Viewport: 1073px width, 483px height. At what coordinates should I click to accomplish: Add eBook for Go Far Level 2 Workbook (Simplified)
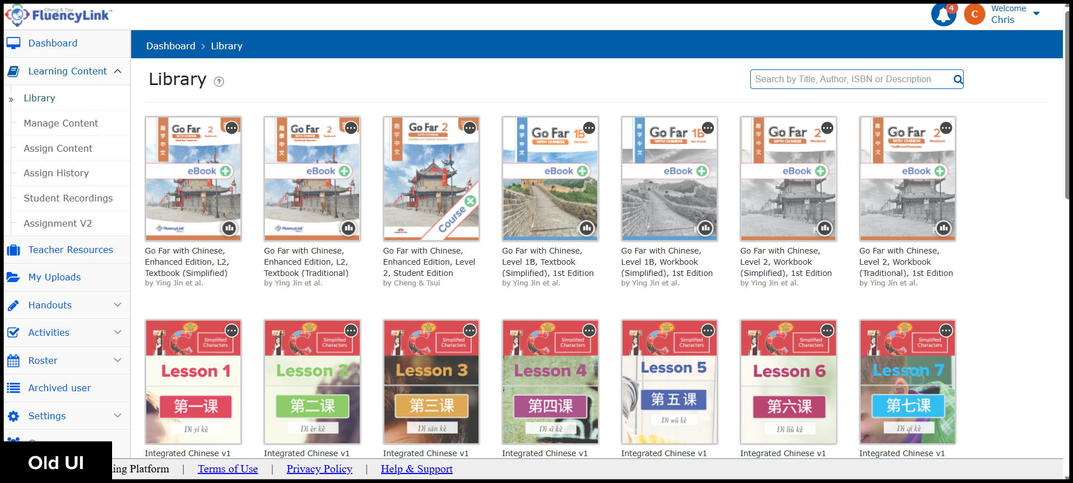tap(820, 171)
